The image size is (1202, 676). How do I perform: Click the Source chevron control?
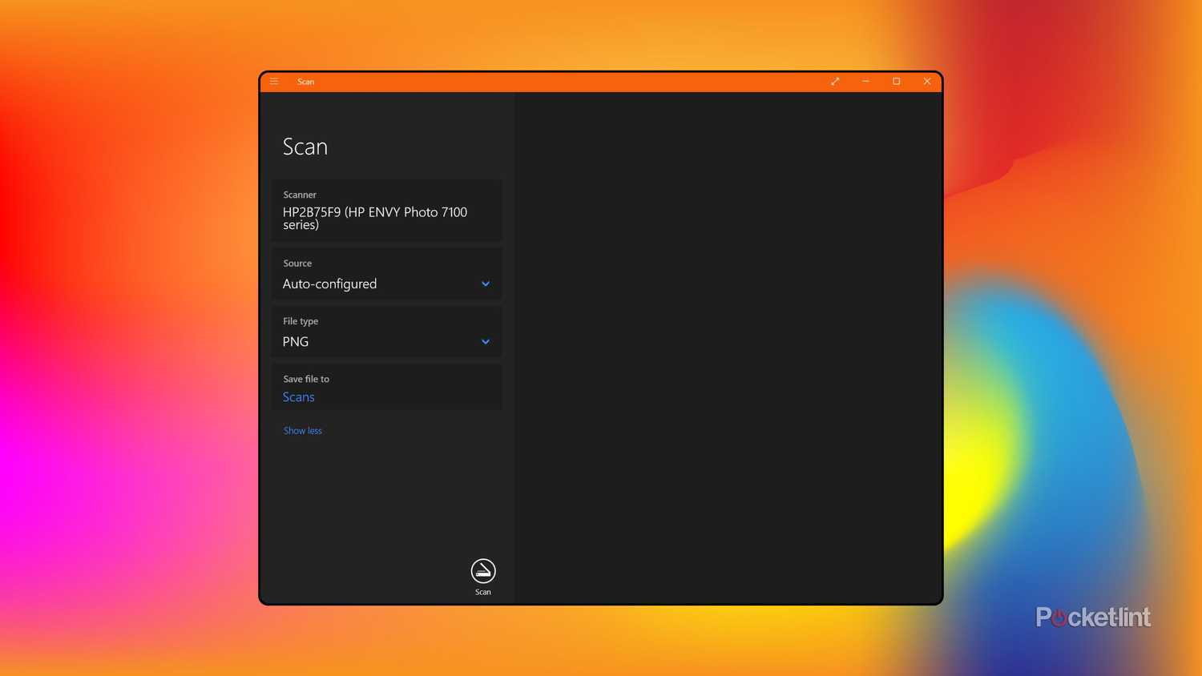click(x=485, y=284)
